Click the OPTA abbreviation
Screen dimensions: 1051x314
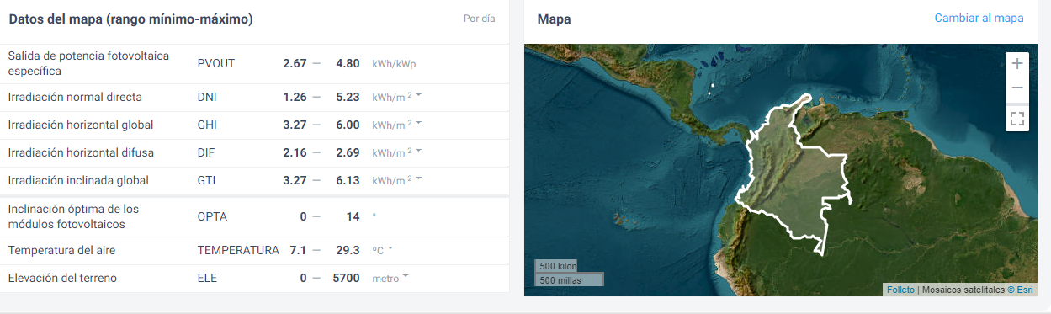[x=212, y=216]
